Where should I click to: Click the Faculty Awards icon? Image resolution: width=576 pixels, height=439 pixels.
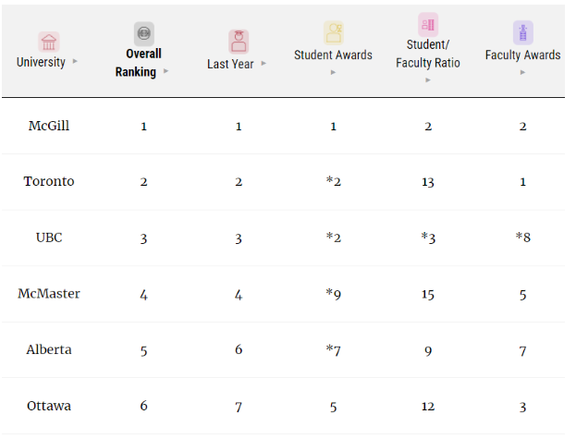pyautogui.click(x=523, y=32)
